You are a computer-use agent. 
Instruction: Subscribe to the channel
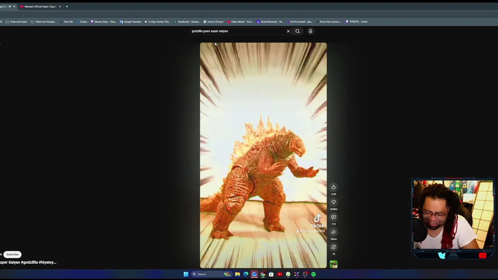12,254
